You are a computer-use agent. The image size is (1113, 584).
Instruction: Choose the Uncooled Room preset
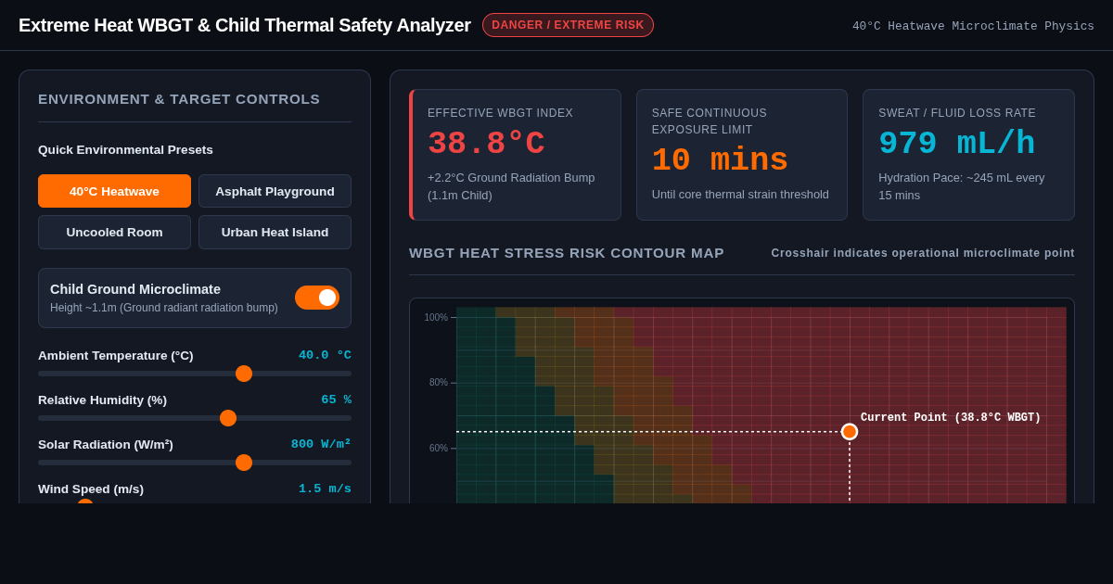114,232
